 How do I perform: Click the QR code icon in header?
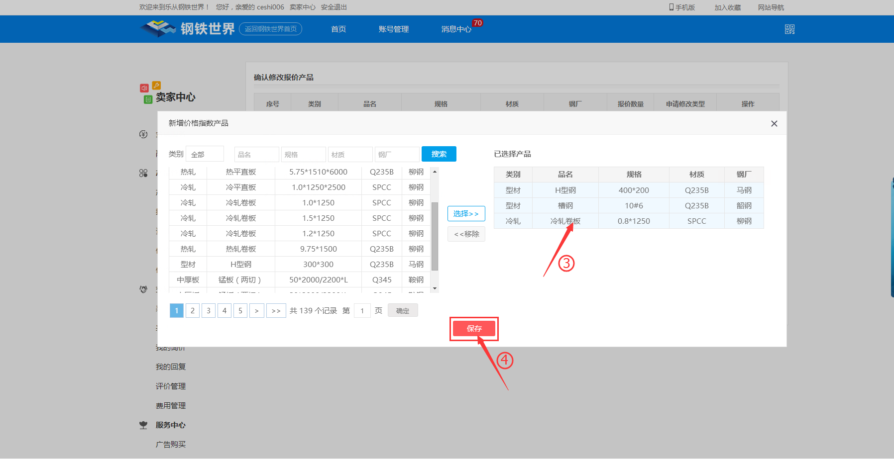(x=789, y=29)
